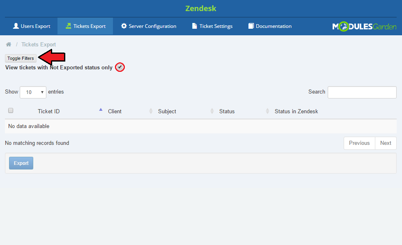Viewport: 402px width, 245px height.
Task: Open the Users Export tab
Action: pyautogui.click(x=32, y=26)
